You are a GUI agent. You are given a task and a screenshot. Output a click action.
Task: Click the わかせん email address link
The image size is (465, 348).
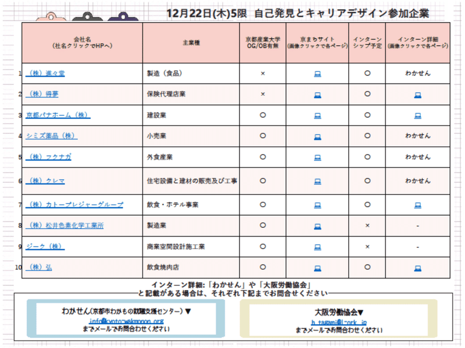click(126, 321)
